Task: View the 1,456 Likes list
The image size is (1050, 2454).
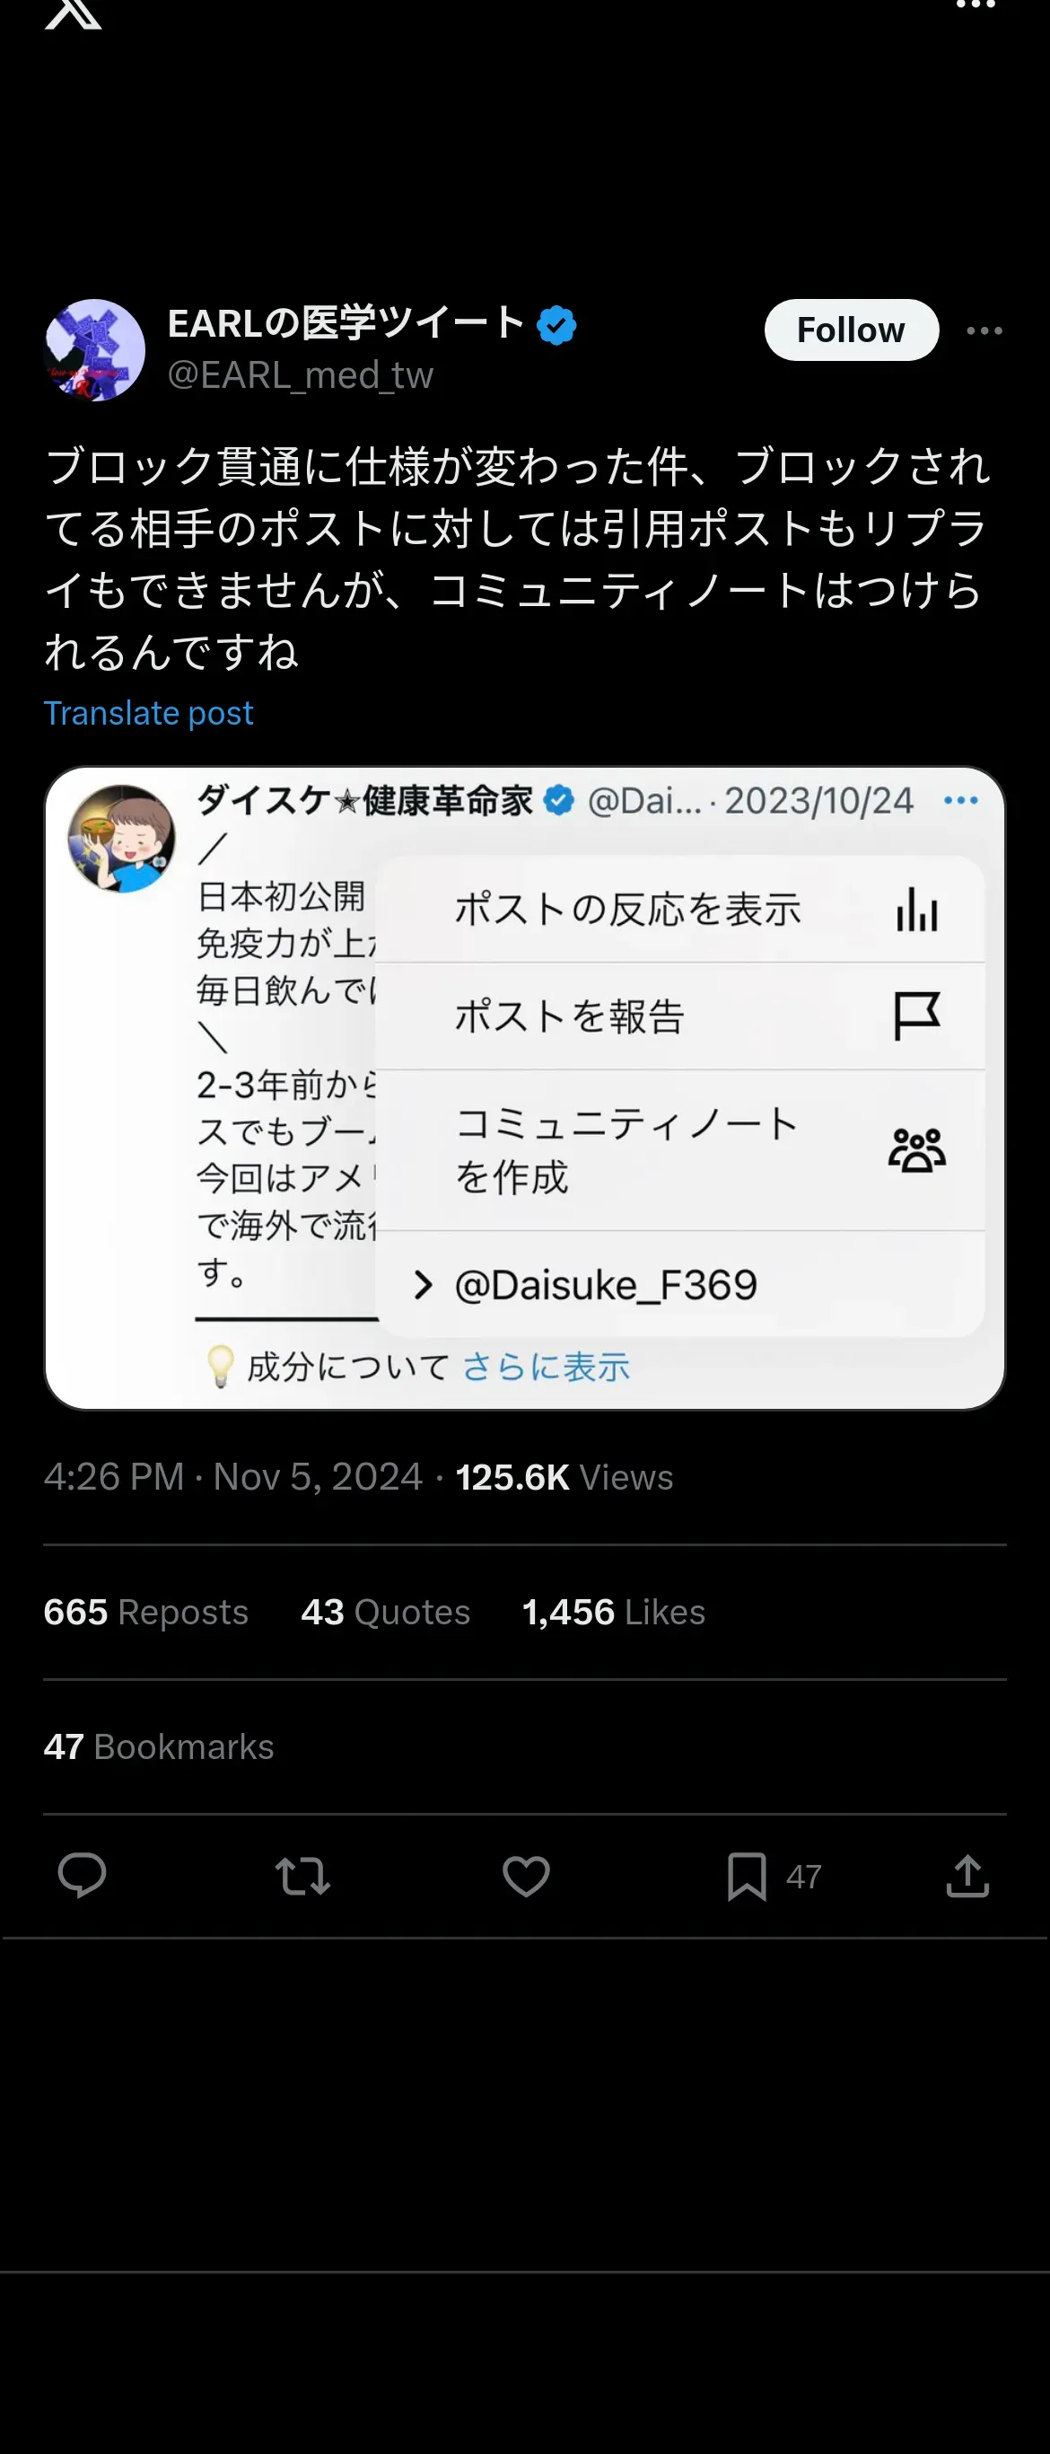Action: click(x=614, y=1612)
